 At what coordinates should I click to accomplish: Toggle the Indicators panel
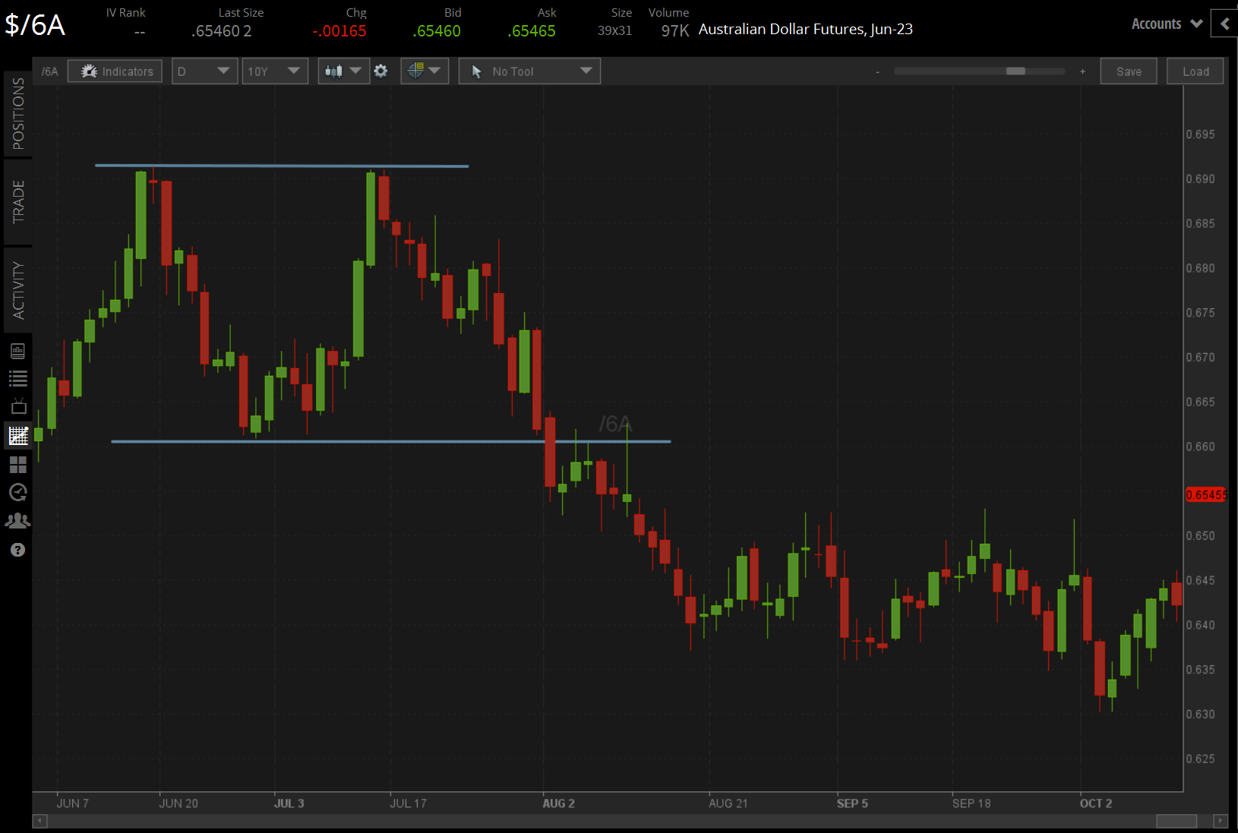[x=115, y=71]
